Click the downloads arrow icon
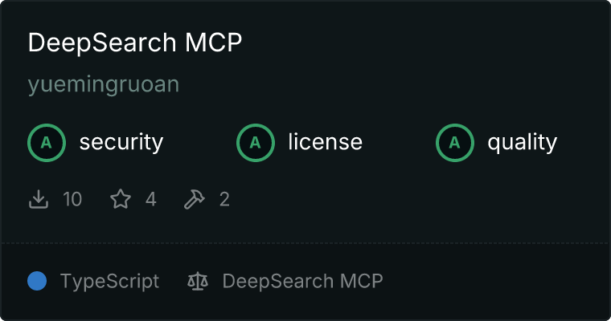Viewport: 611px width, 321px height. pyautogui.click(x=39, y=199)
